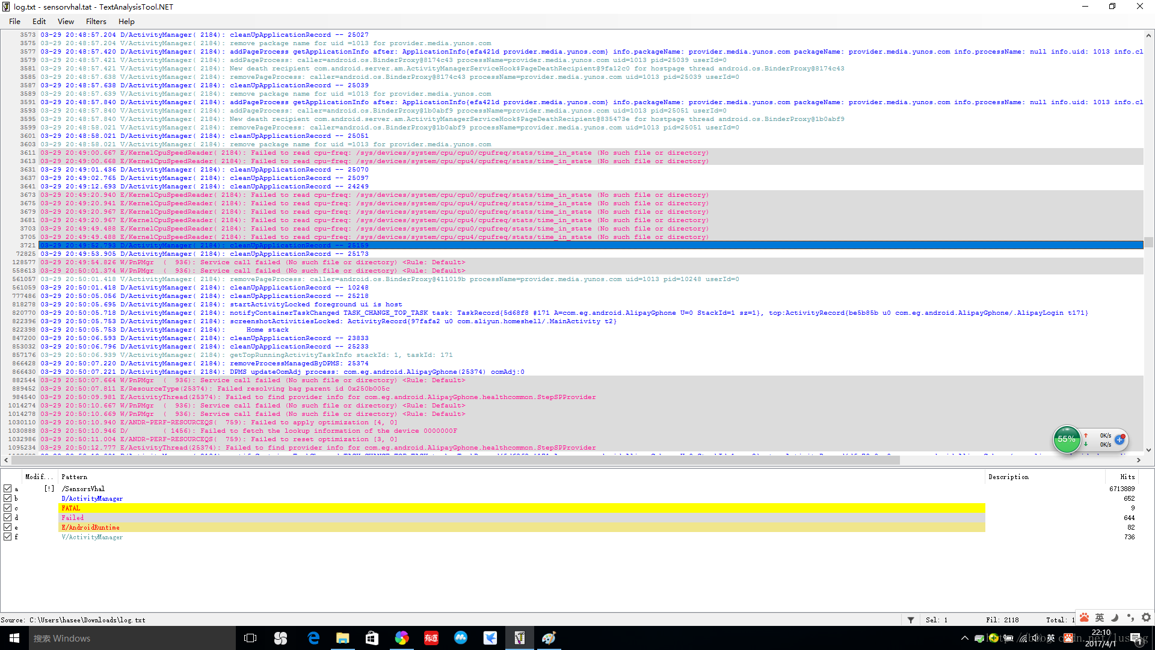Click the IME paw icon on language bar
This screenshot has height=650, width=1155.
(x=1084, y=617)
